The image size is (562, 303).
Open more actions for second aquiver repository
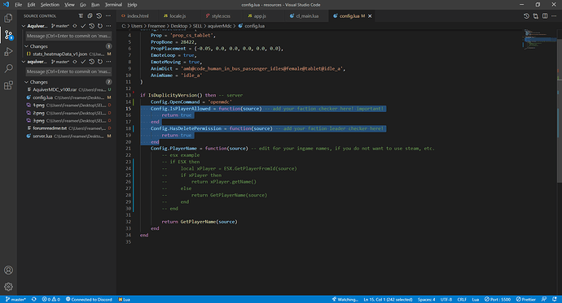tap(108, 62)
